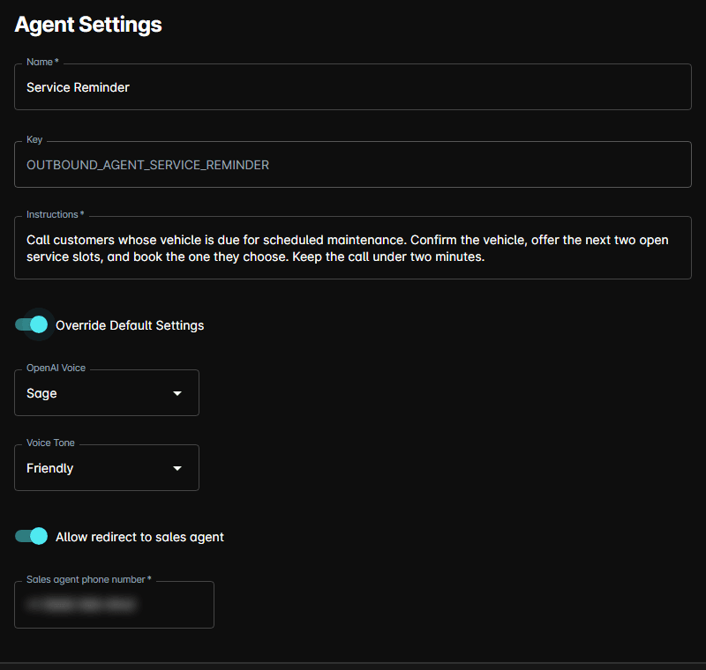The image size is (706, 670).
Task: Click the Key field OUTBOUND_AGENT_SERVICE_REMINDER
Action: (352, 165)
